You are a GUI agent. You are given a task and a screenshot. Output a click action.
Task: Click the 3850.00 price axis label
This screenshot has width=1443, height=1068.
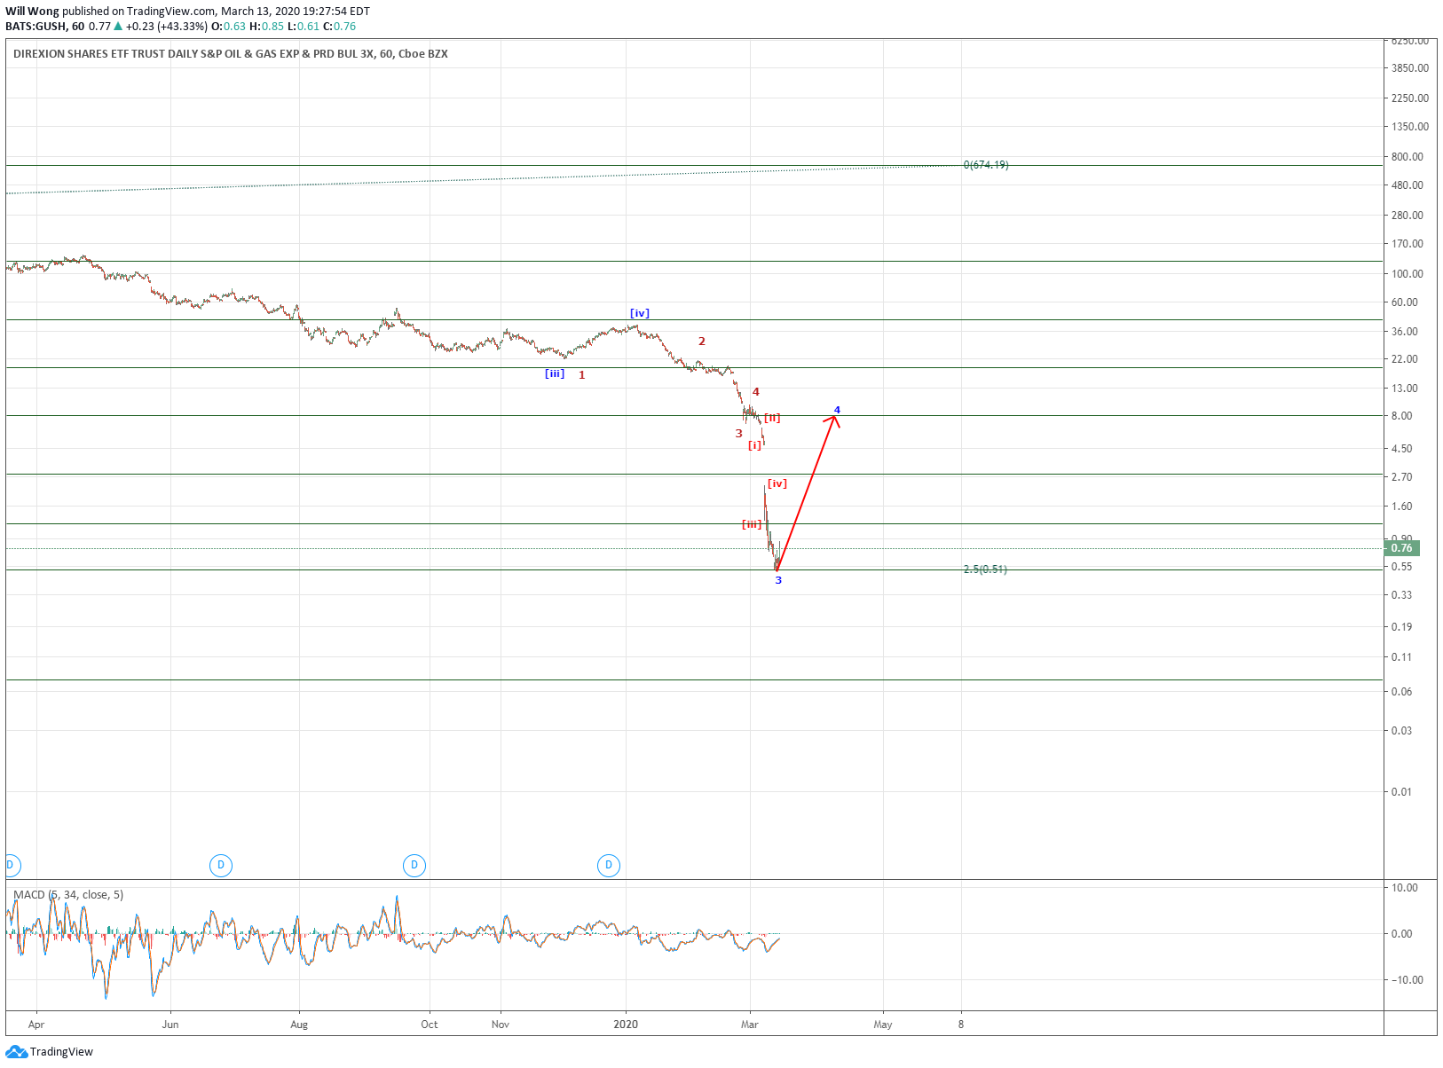pos(1410,68)
